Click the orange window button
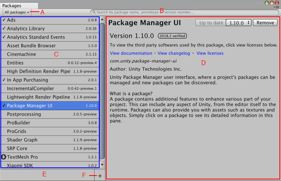This screenshot has width=281, height=181. point(272,3)
